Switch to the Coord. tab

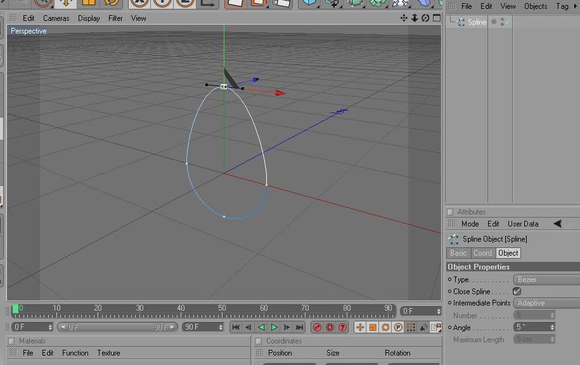point(483,253)
